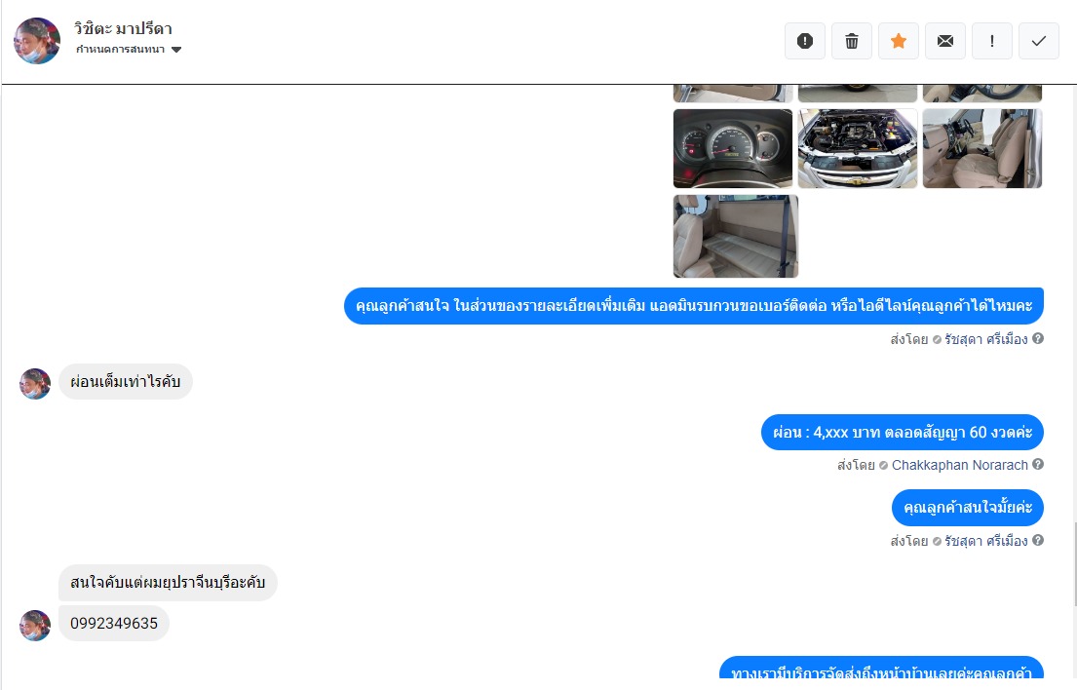Screen dimensions: 1077x690
Task: Click the help icon under the คุณลูกค้าสนใจมั้ยค่ะ message
Action: coord(1038,540)
